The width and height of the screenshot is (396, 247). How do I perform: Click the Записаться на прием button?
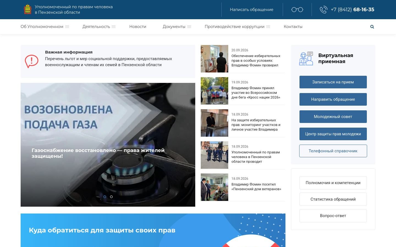(x=333, y=82)
